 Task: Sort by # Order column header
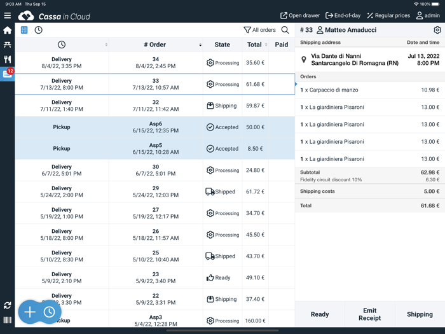155,45
